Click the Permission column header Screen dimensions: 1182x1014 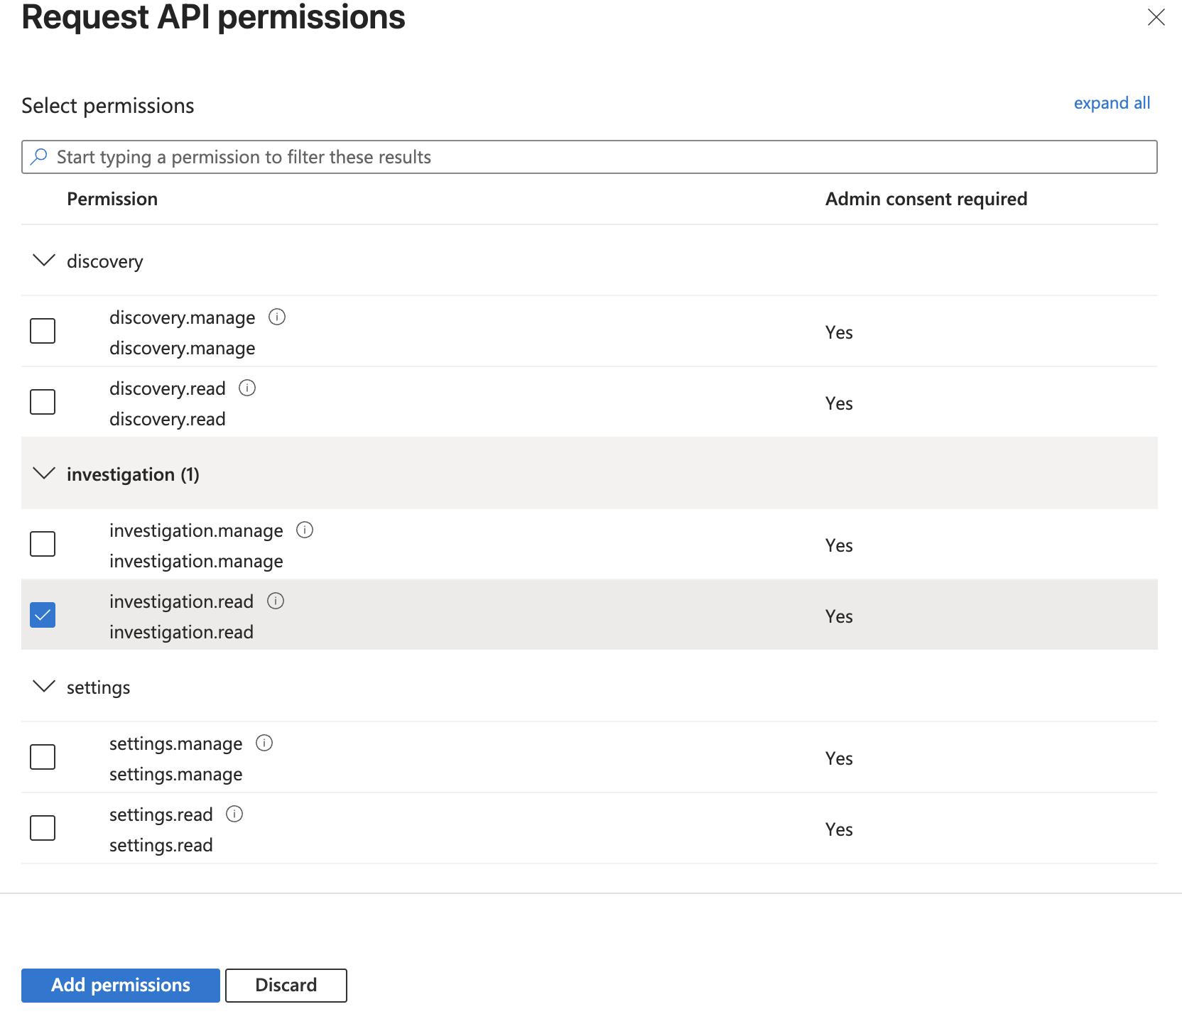(112, 199)
